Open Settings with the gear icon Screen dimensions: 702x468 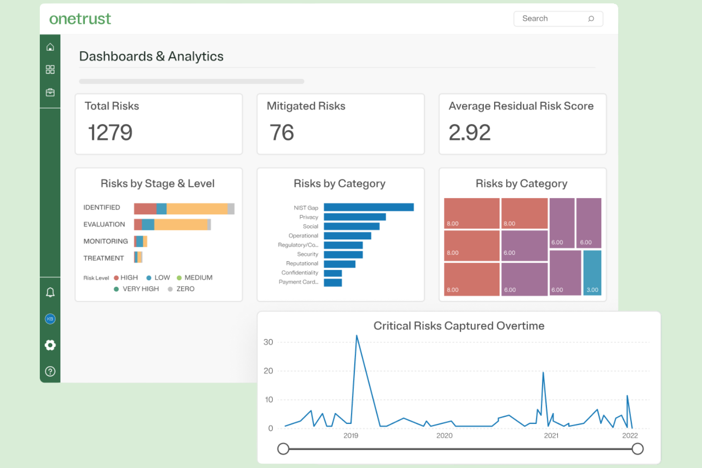click(50, 345)
